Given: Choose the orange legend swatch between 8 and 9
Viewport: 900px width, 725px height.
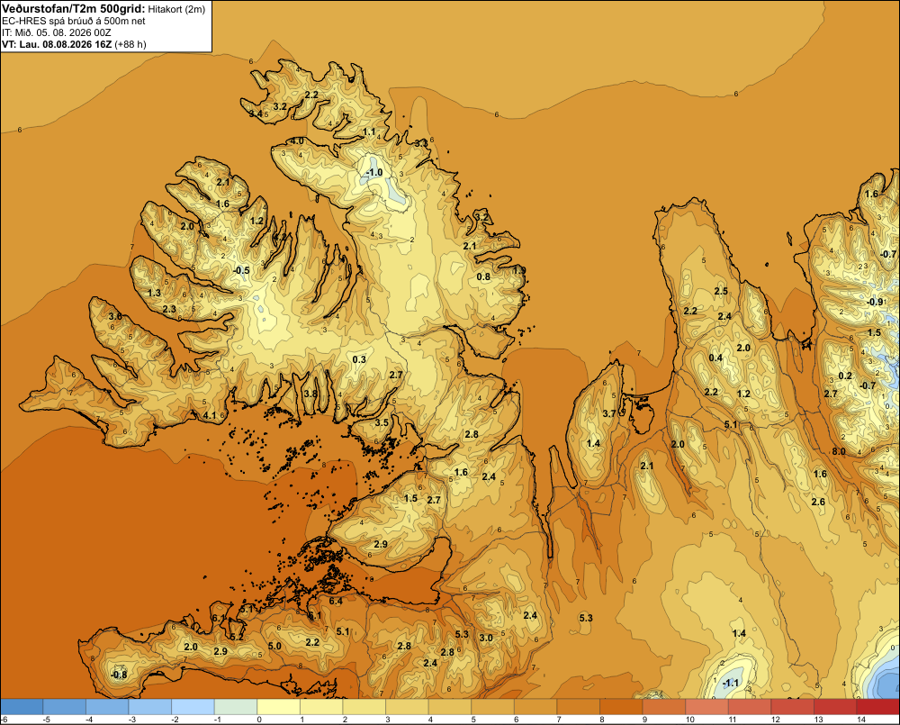Looking at the screenshot, I should [x=621, y=706].
